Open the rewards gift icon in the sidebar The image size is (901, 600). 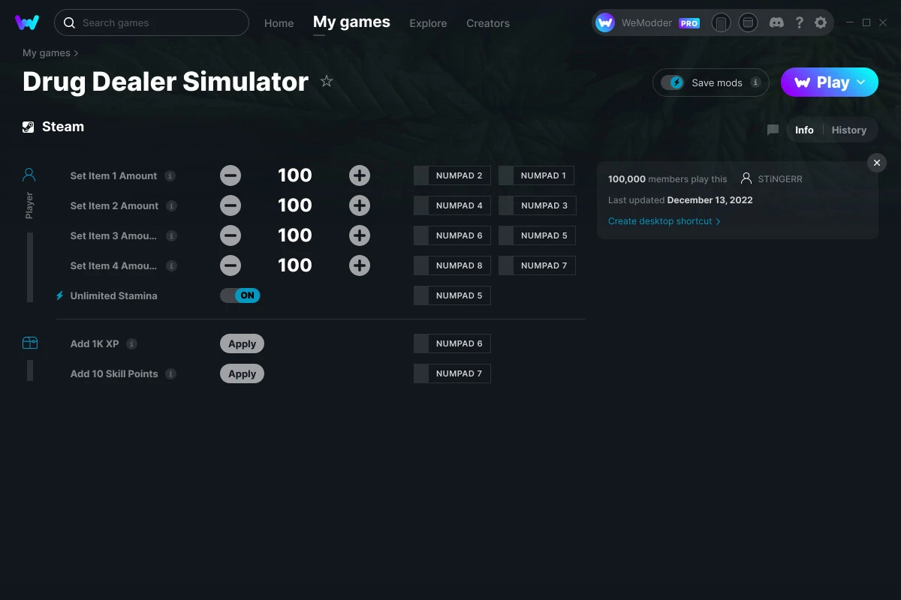30,342
